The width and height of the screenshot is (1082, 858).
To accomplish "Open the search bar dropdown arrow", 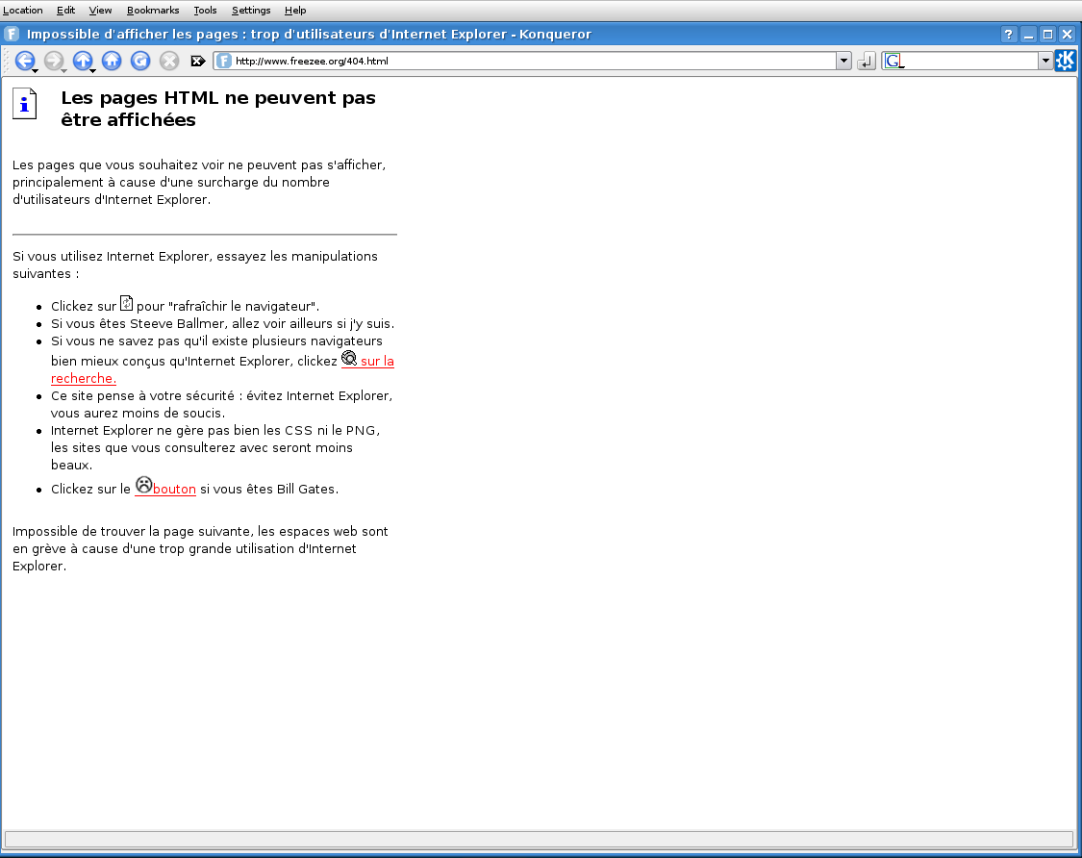I will coord(1045,61).
